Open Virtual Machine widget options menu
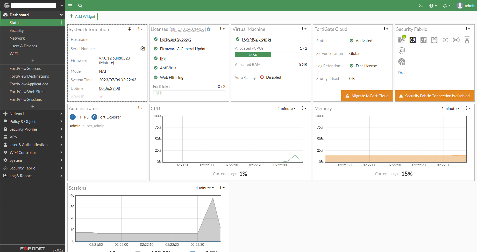Viewport: 477px width, 252px height. point(304,29)
